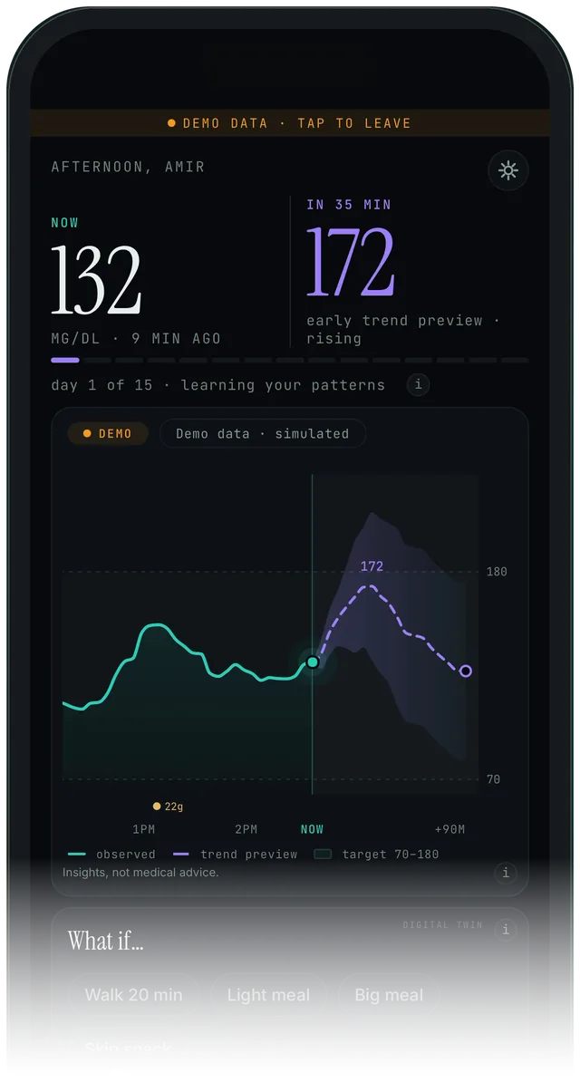Click the IN 35 MIN label
The height and width of the screenshot is (1082, 580).
[349, 204]
